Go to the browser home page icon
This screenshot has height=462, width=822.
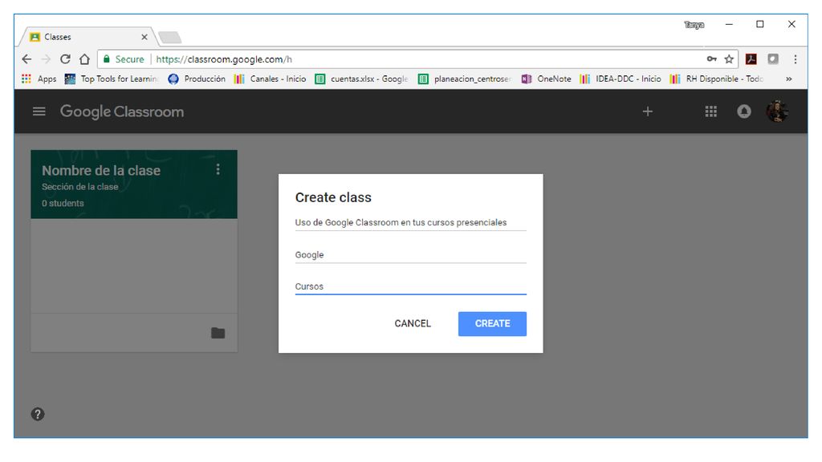click(84, 59)
